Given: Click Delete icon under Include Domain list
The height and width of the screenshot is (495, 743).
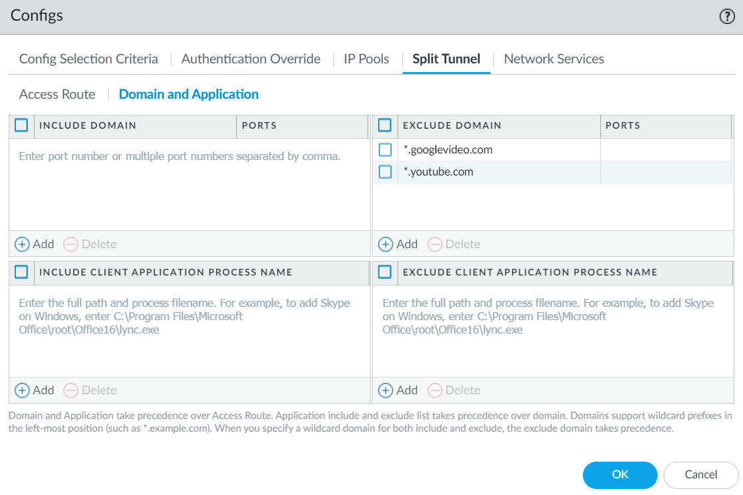Looking at the screenshot, I should point(71,244).
